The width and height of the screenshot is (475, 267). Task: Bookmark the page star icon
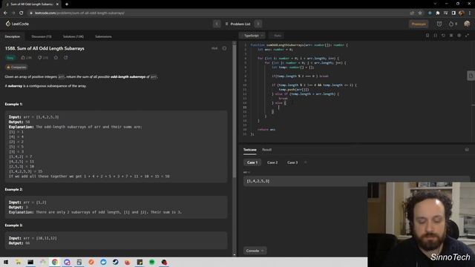[420, 13]
